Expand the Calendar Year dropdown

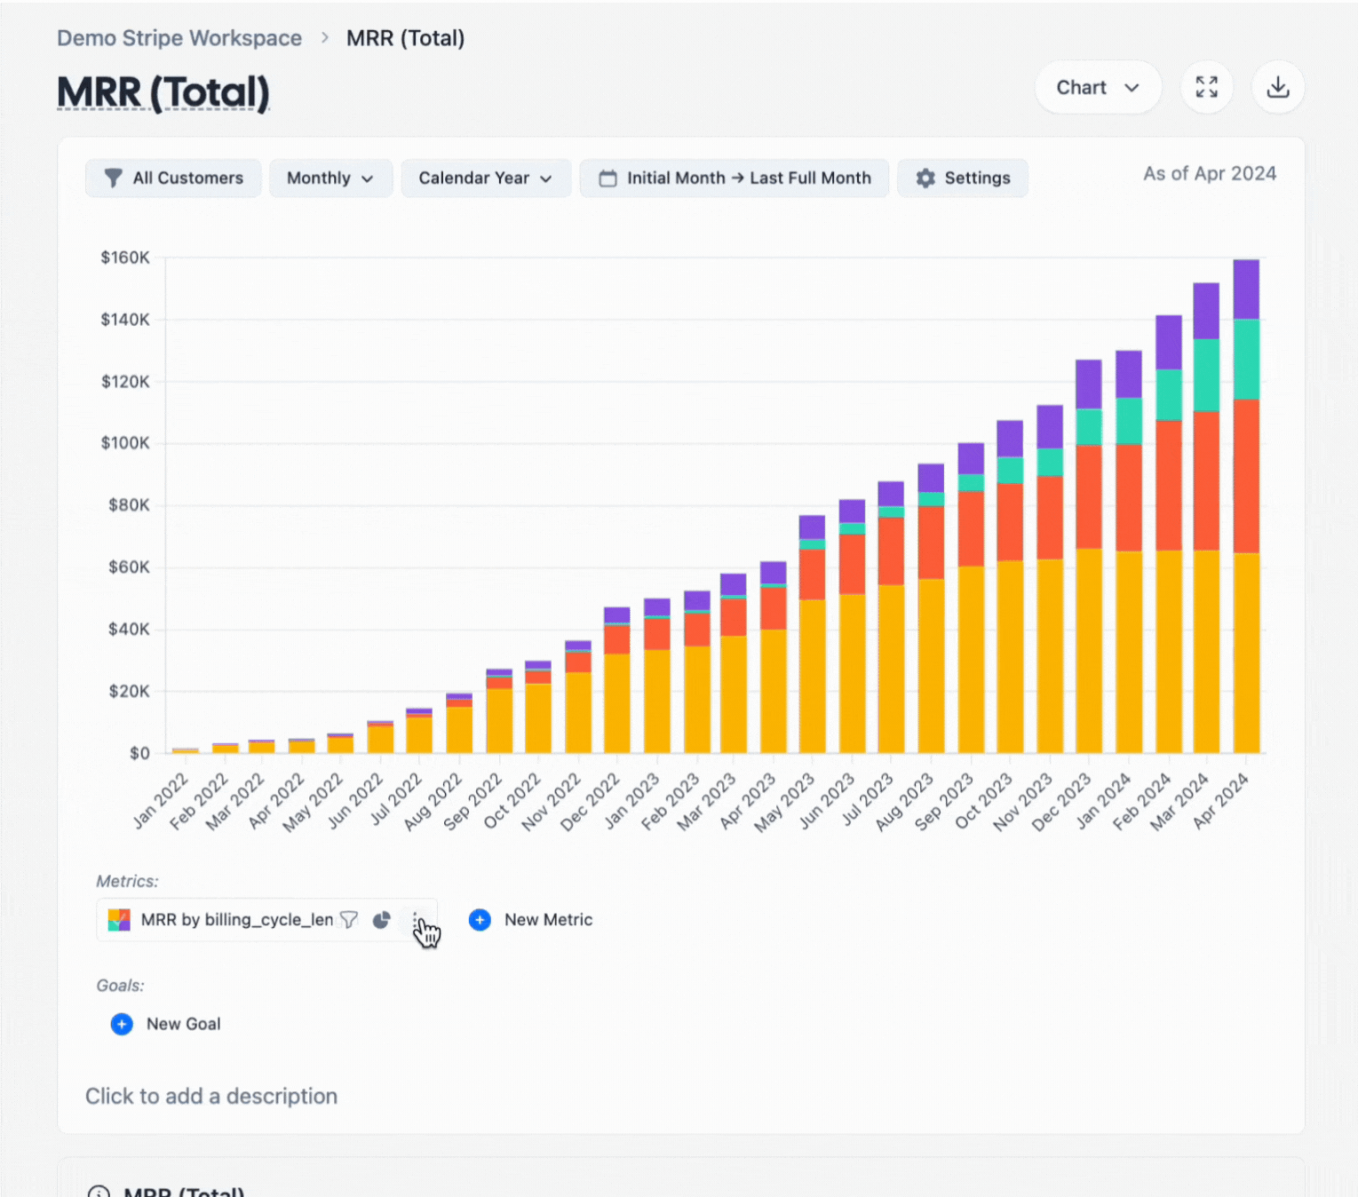pos(485,178)
